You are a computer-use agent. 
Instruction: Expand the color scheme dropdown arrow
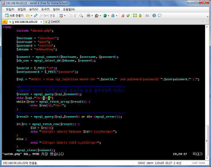click(x=101, y=16)
